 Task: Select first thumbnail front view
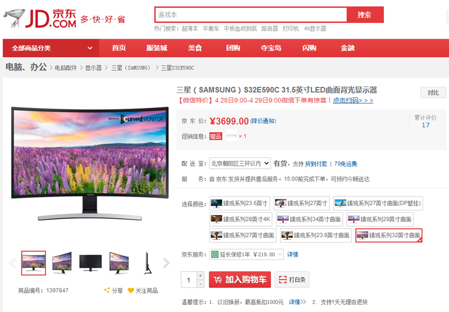point(34,263)
